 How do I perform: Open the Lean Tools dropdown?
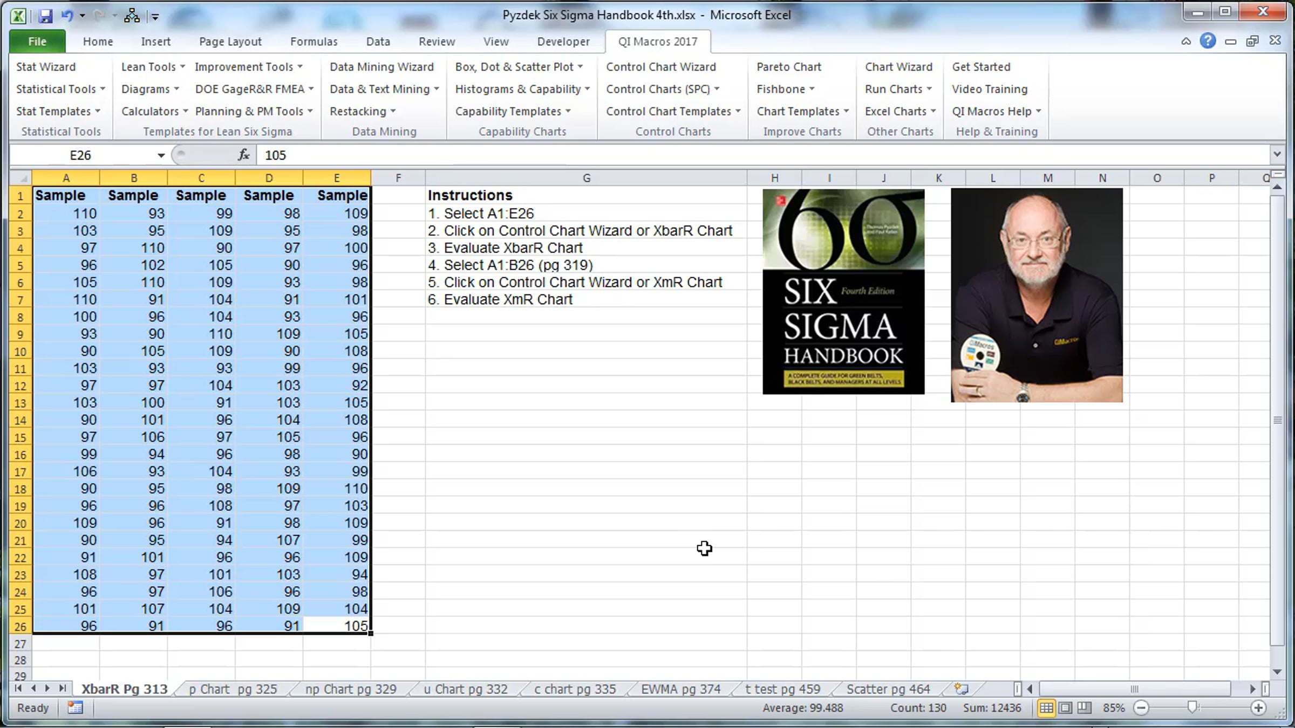(x=153, y=67)
